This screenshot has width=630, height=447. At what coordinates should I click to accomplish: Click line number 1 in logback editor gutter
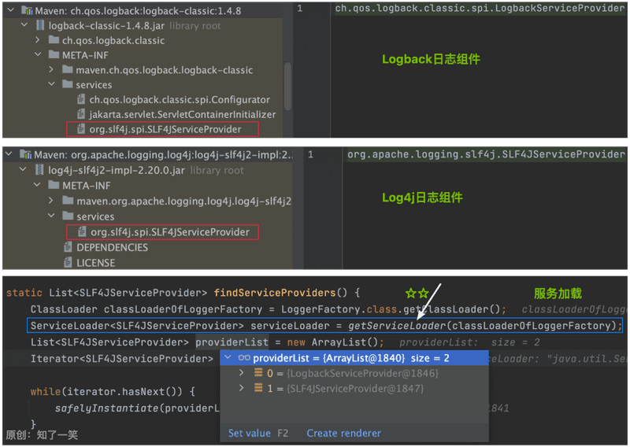pos(300,9)
